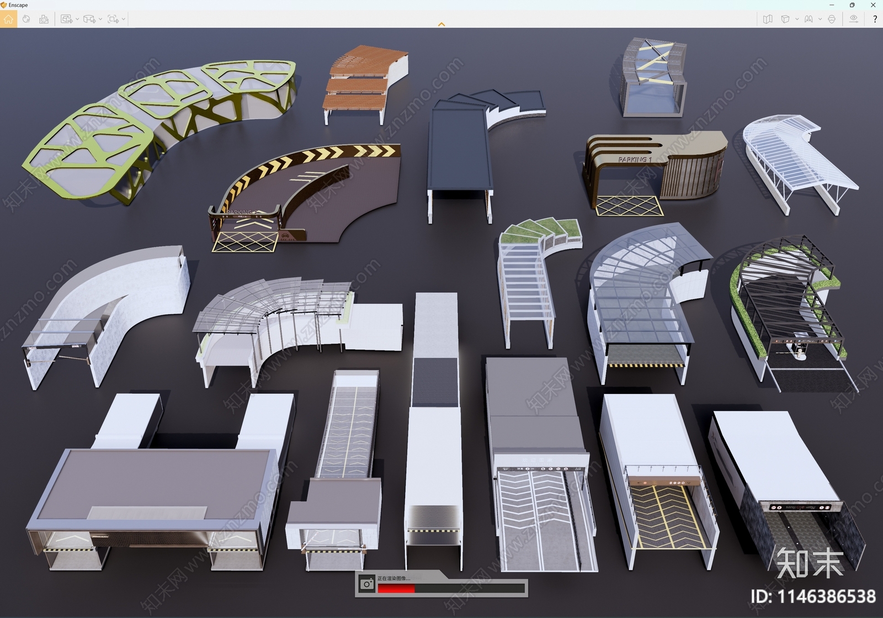Close the Enscape window
Screen dimensions: 883x618
click(x=873, y=5)
